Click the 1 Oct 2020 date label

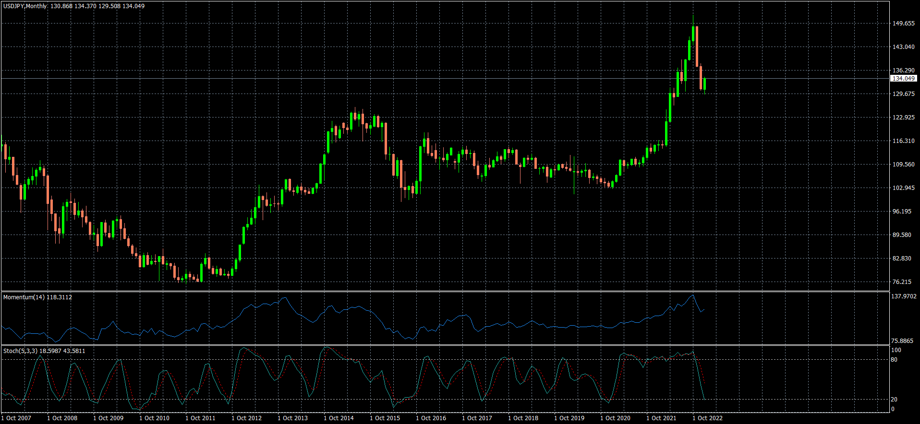[616, 418]
